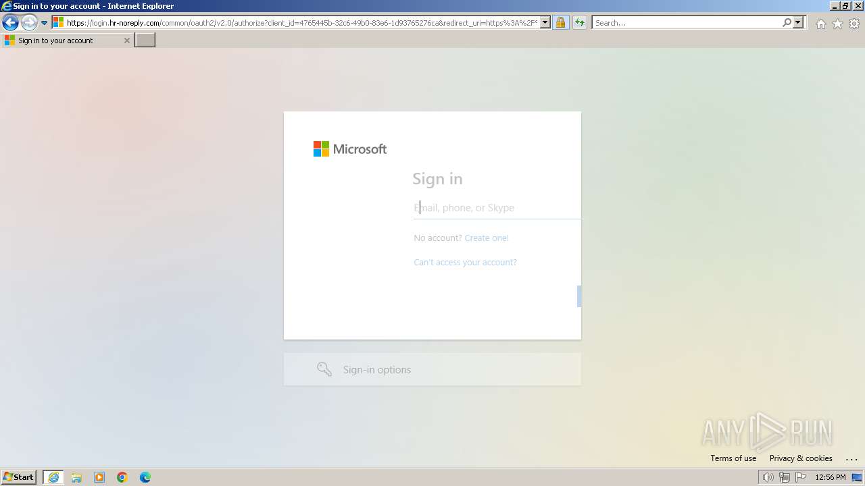Open Can't access your account link
Viewport: 865px width, 486px height.
465,263
